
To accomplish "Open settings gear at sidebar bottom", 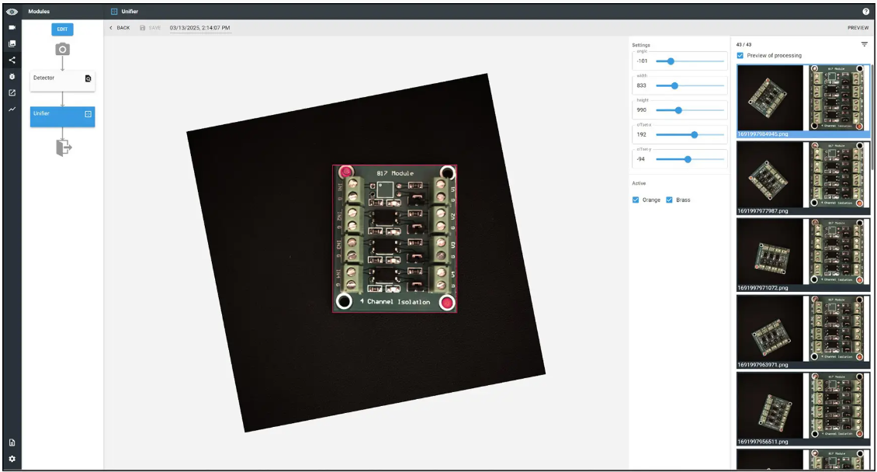I will (12, 459).
